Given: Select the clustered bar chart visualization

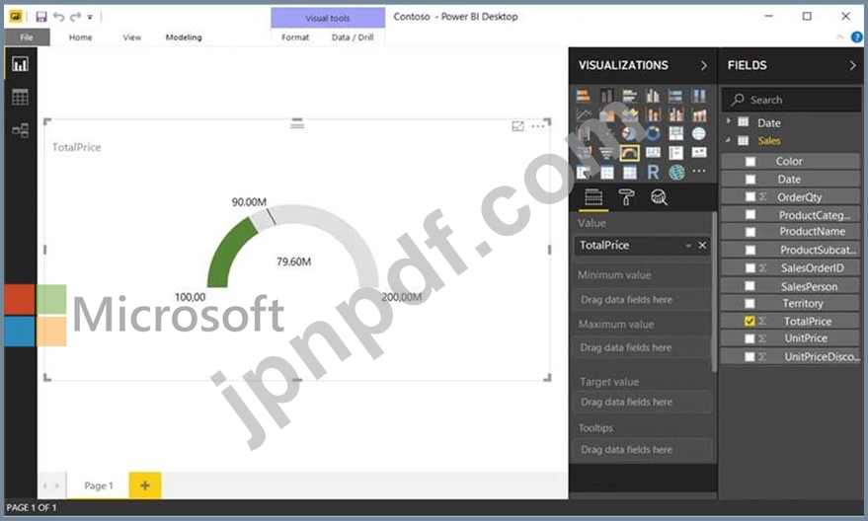Looking at the screenshot, I should coord(629,95).
